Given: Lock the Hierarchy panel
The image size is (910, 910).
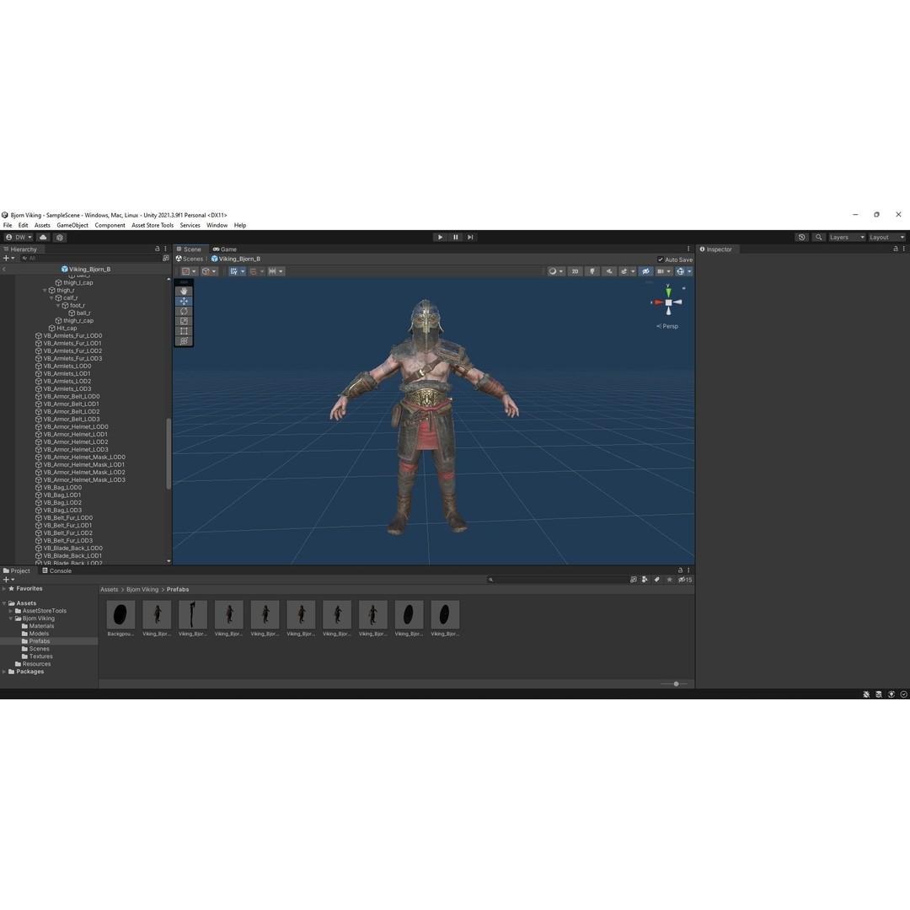Looking at the screenshot, I should click(x=158, y=249).
